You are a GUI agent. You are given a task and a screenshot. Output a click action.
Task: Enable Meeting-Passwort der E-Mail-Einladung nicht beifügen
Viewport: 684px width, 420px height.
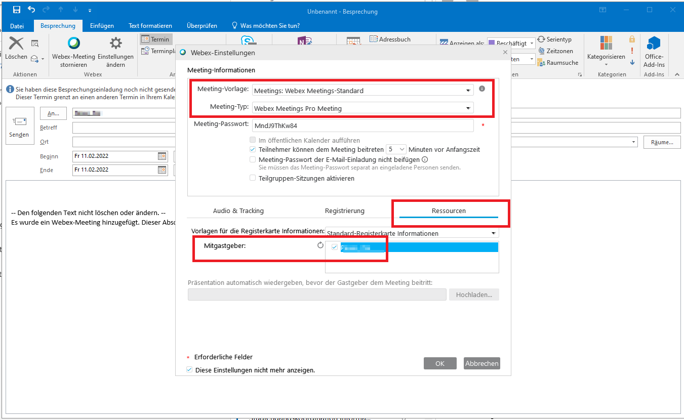(253, 159)
